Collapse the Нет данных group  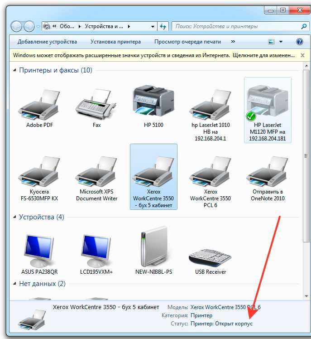coord(15,284)
